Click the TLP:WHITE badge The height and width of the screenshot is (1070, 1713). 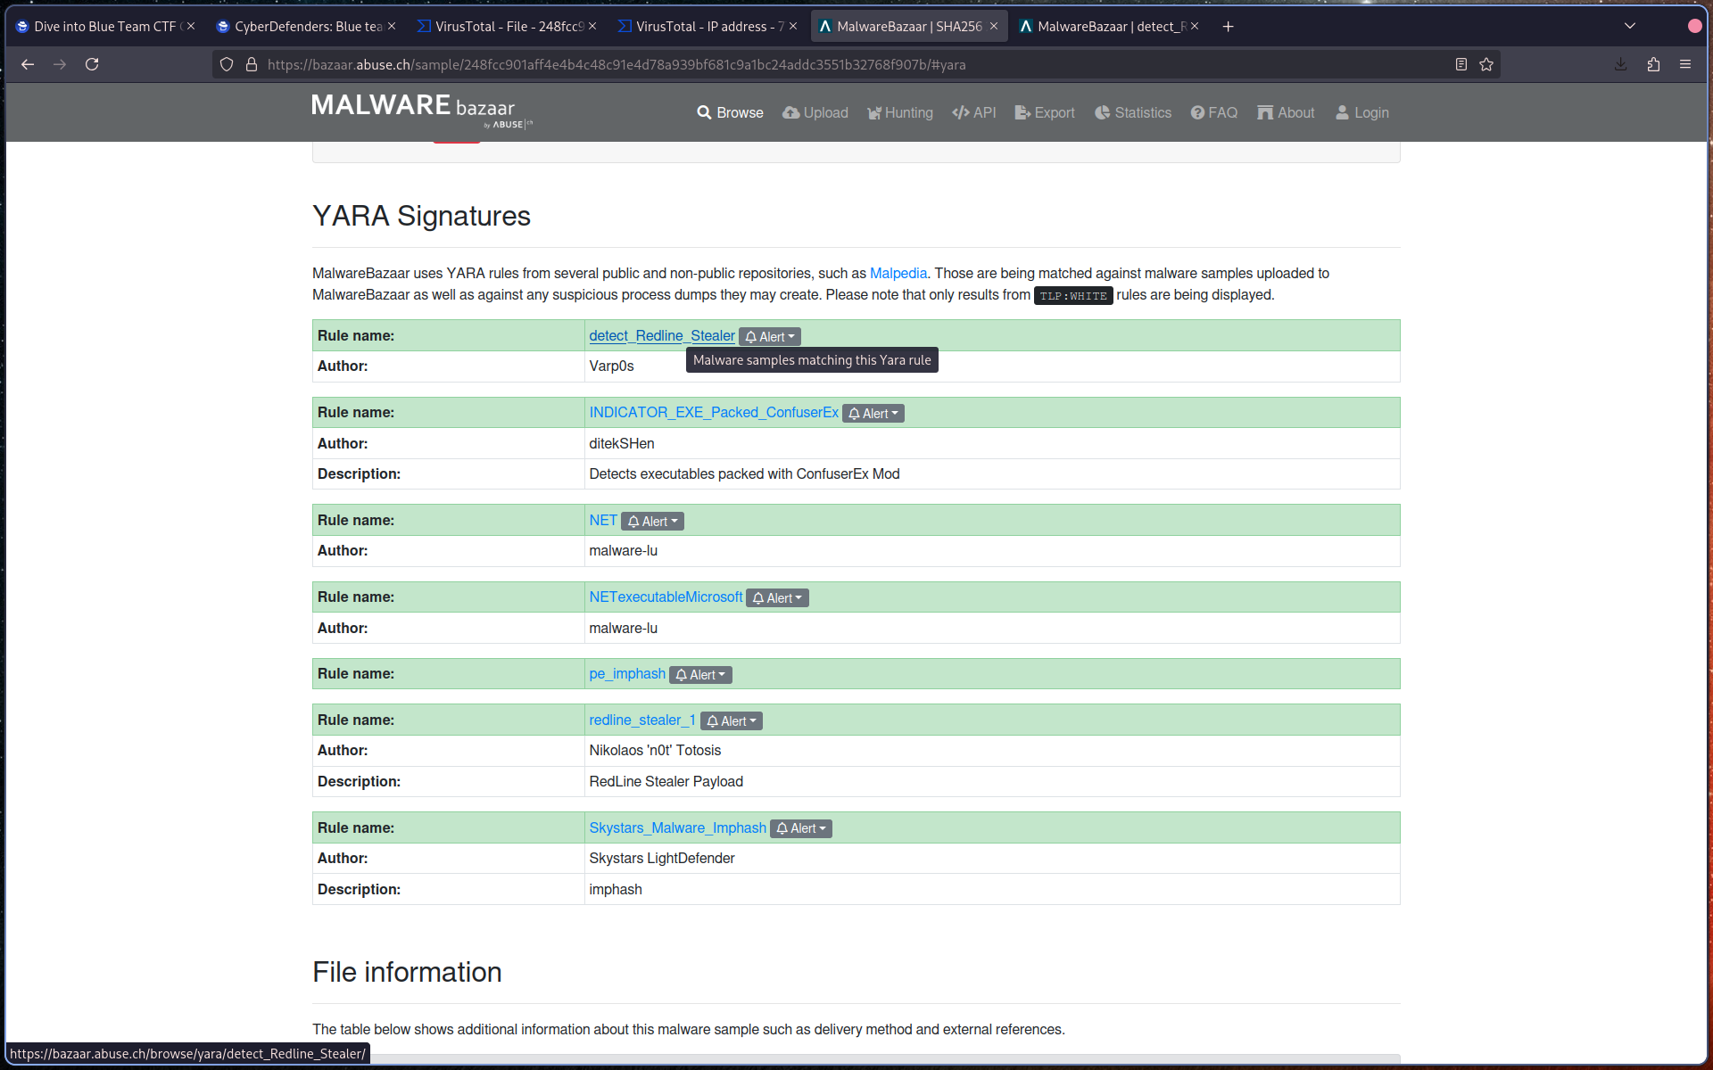pos(1073,295)
